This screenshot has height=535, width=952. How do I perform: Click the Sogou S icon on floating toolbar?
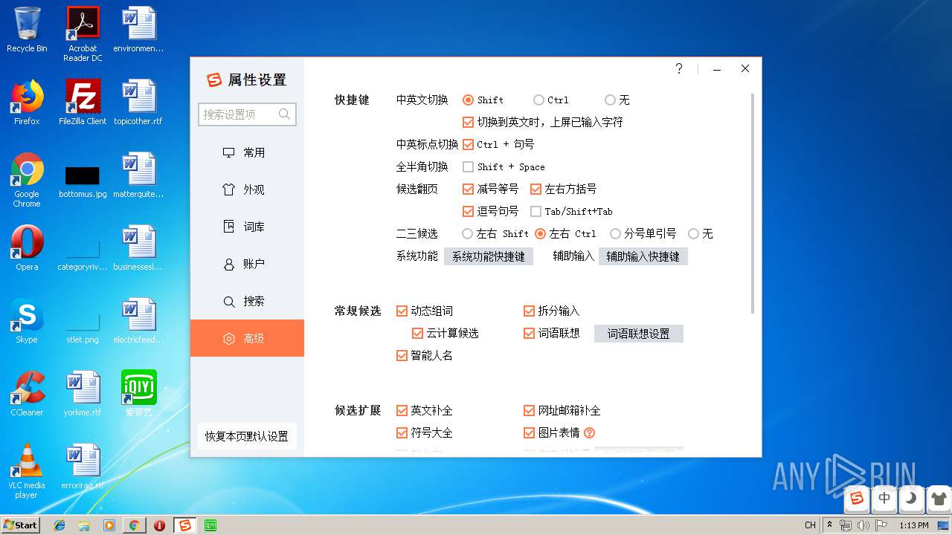pyautogui.click(x=857, y=499)
